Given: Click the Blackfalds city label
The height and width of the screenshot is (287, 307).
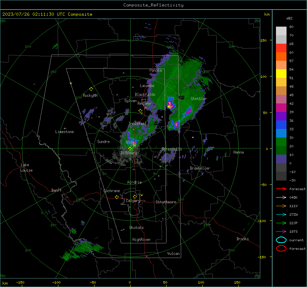Looking at the screenshot, I should click(145, 95).
